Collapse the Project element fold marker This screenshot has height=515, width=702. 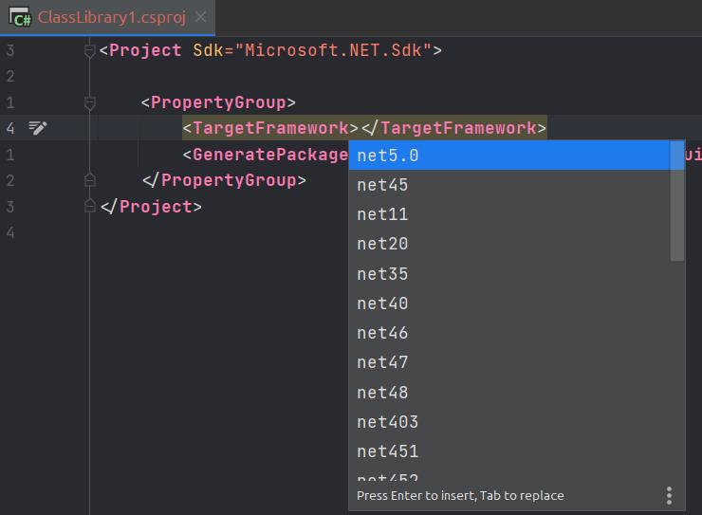[90, 50]
